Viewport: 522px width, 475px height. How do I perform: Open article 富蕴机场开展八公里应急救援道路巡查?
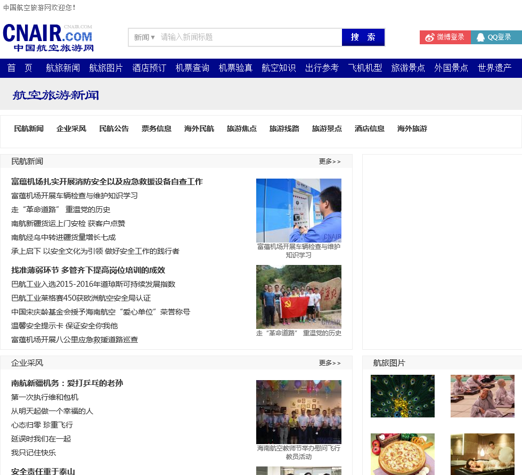(75, 340)
